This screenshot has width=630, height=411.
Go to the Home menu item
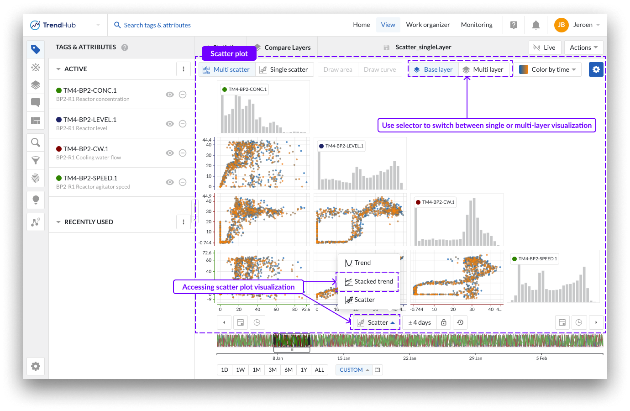click(362, 25)
